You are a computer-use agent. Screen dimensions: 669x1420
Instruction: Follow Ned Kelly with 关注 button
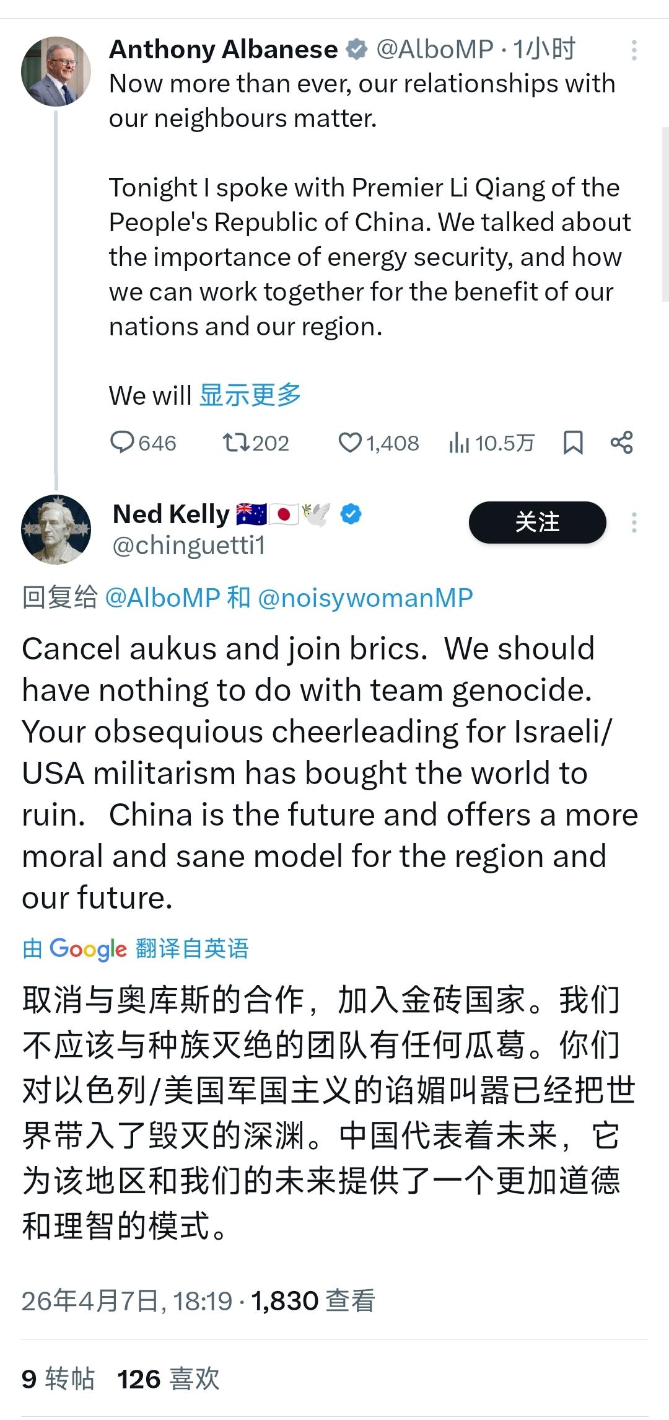click(x=537, y=523)
